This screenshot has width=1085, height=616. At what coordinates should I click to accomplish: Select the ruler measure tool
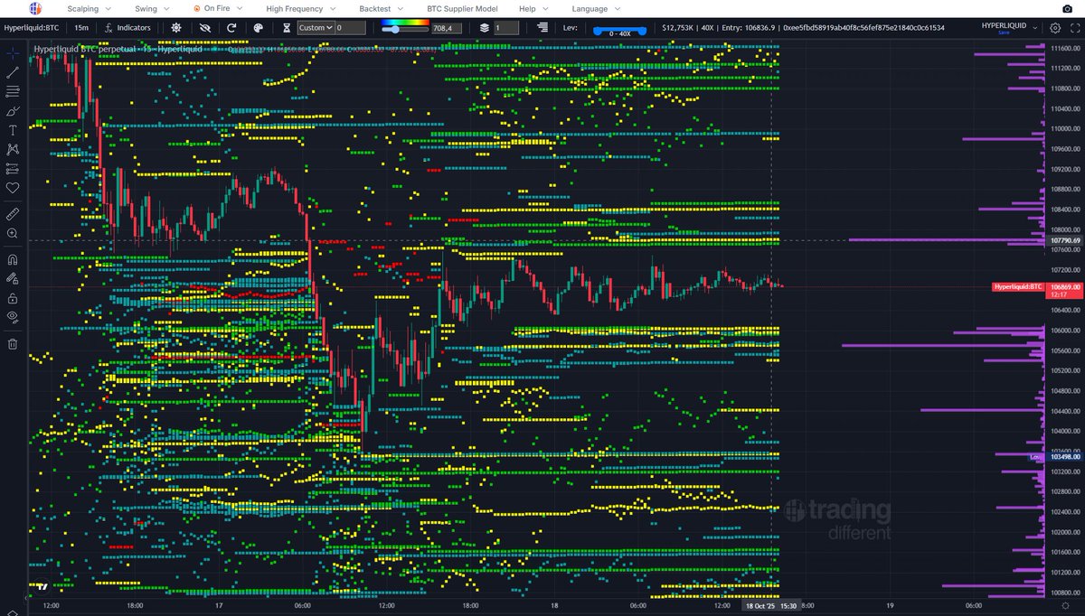(13, 214)
